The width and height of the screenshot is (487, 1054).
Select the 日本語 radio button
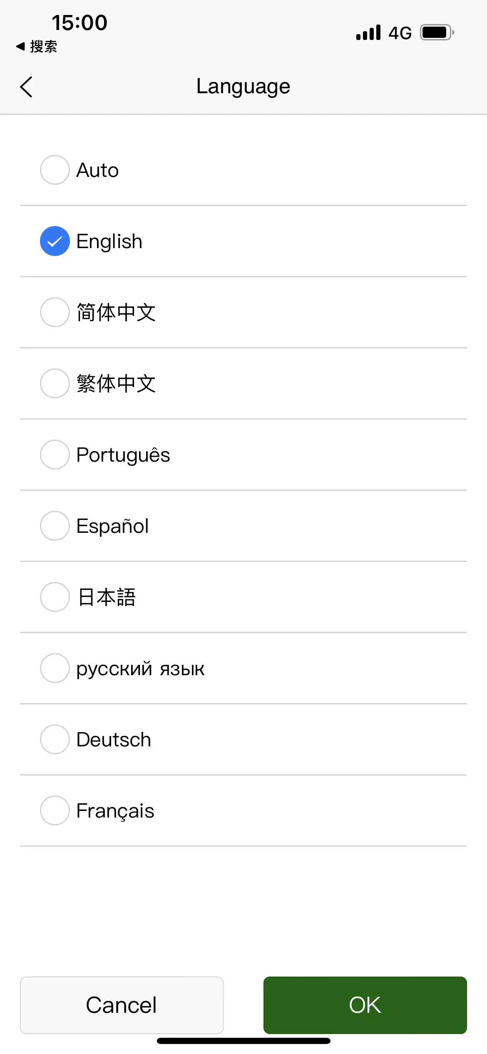pyautogui.click(x=55, y=597)
